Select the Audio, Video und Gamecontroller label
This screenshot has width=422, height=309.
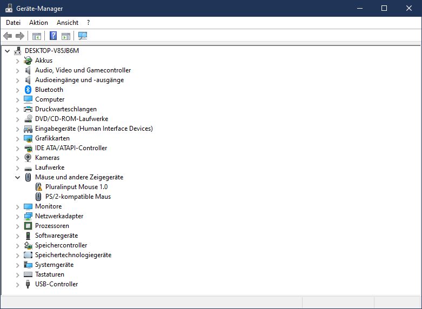pyautogui.click(x=83, y=70)
